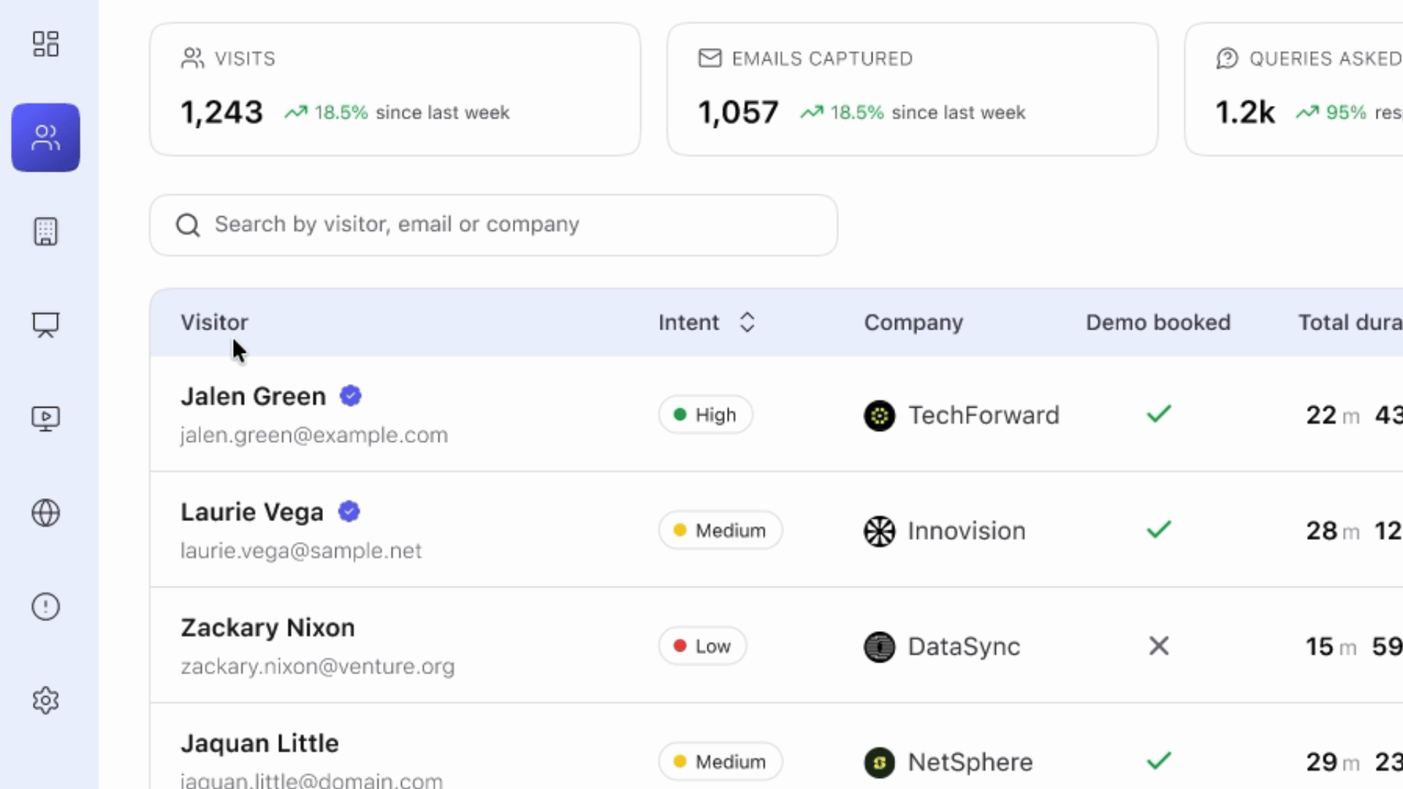Click the presentation board icon in sidebar

click(45, 324)
